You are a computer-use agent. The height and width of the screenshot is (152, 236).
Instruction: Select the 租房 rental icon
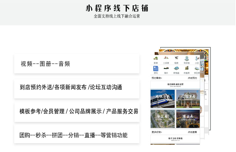click(x=176, y=60)
